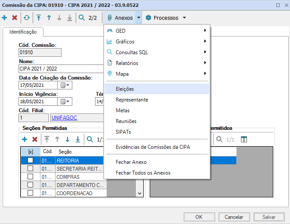Click the Salvar button
This screenshot has height=224, width=290.
tap(268, 217)
